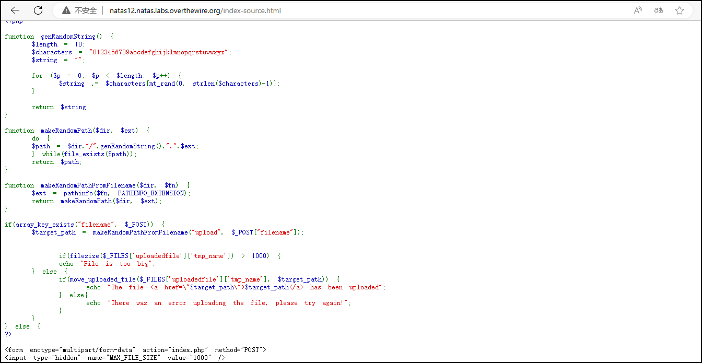This screenshot has height=363, width=702.
Task: Open the Read aloud feature
Action: 638,10
